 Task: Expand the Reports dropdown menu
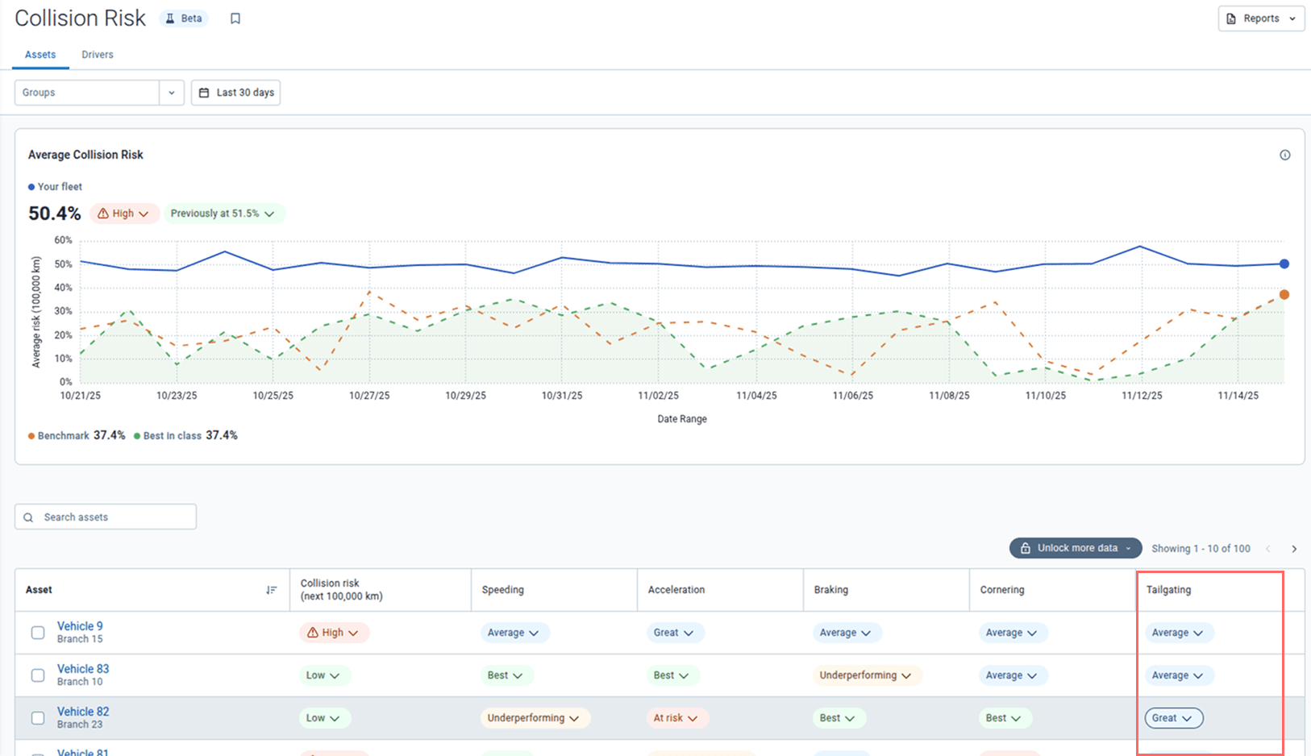click(x=1260, y=19)
